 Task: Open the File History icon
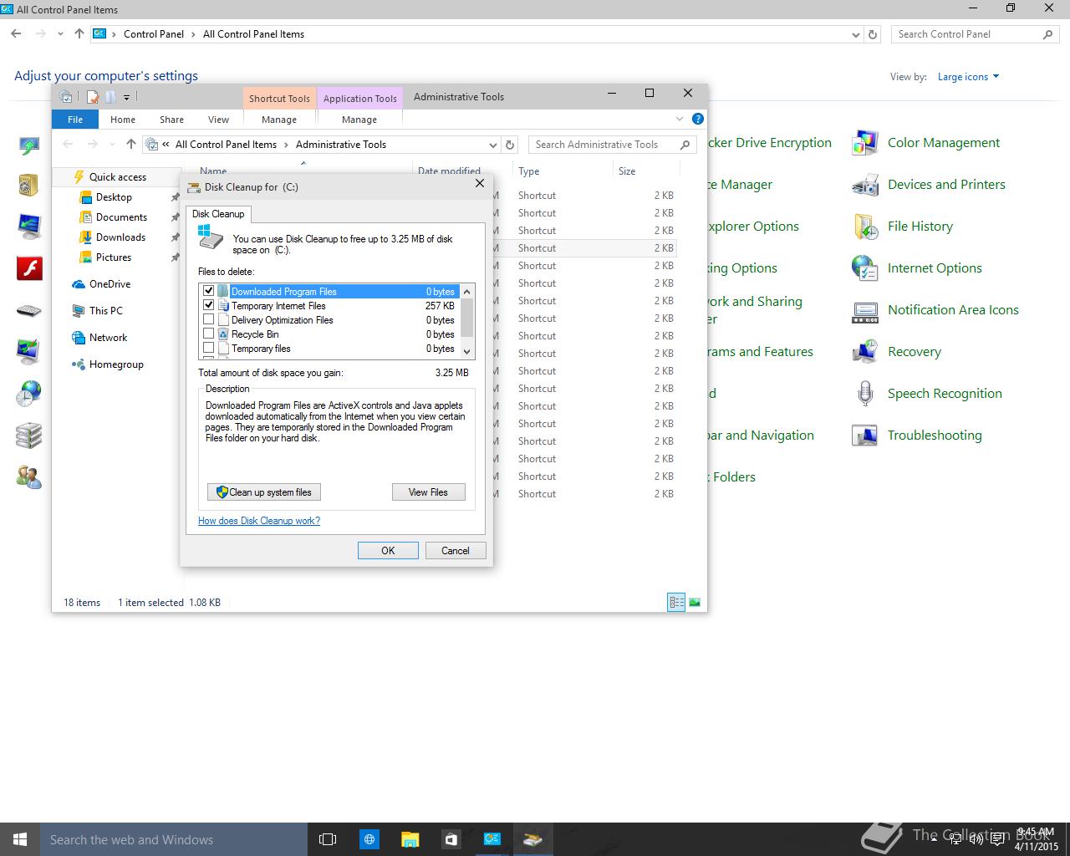tap(865, 227)
